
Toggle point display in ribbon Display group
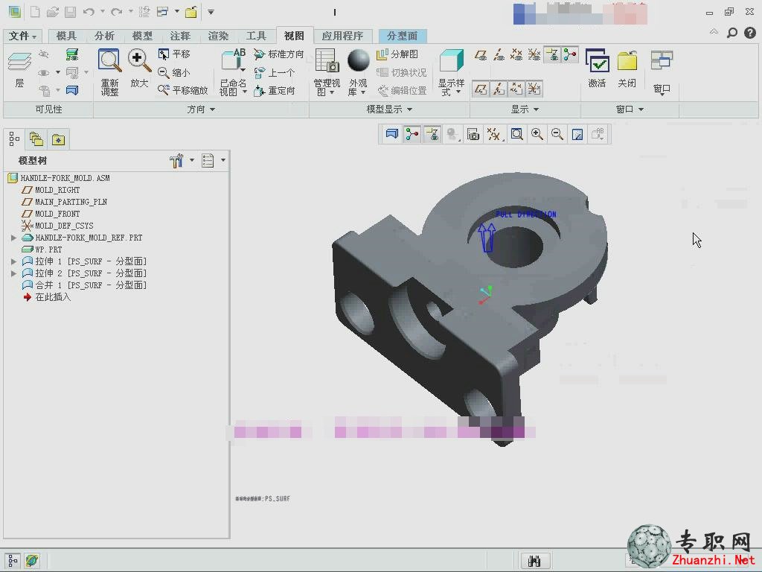point(516,54)
